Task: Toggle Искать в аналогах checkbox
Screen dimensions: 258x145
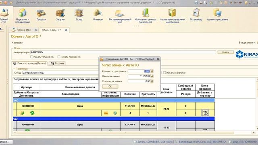Action: (164, 72)
